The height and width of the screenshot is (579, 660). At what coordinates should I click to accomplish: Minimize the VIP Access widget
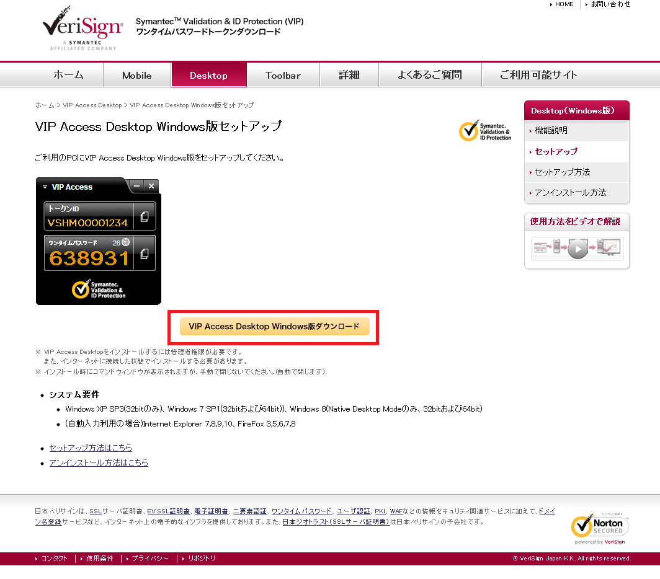[137, 185]
